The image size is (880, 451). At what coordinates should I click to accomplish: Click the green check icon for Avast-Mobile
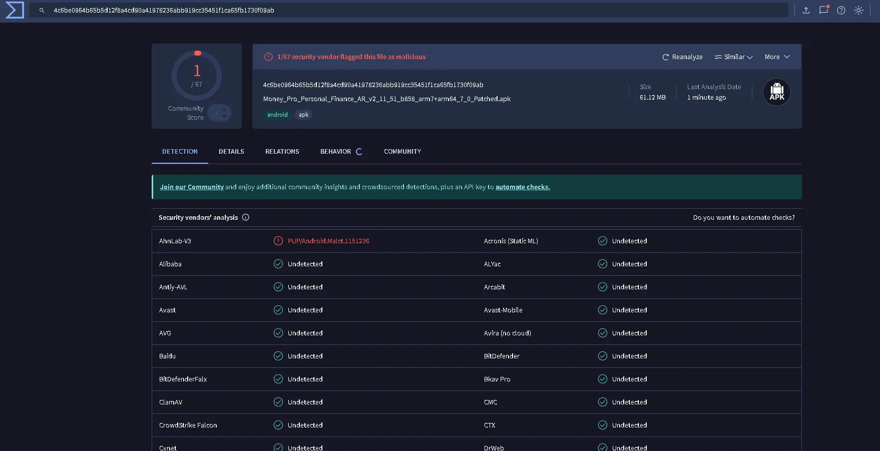(x=603, y=310)
